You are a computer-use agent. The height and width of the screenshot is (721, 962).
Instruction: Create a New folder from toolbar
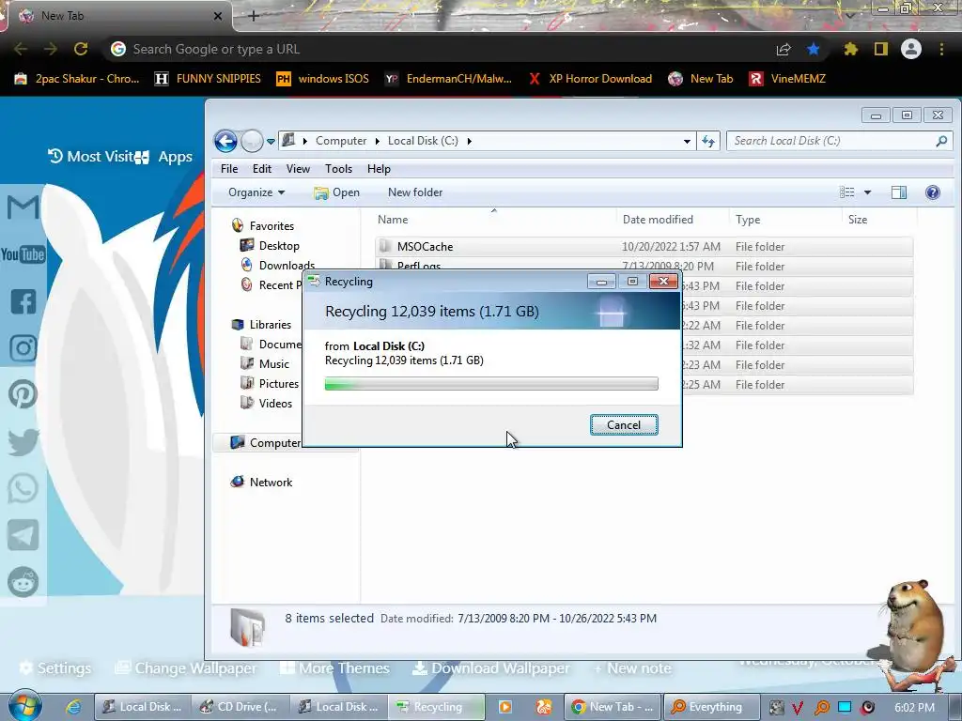[414, 192]
